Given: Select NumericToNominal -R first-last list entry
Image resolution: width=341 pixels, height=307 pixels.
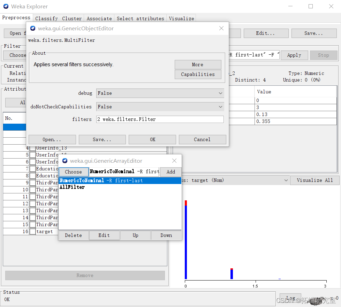Looking at the screenshot, I should pyautogui.click(x=120, y=181).
